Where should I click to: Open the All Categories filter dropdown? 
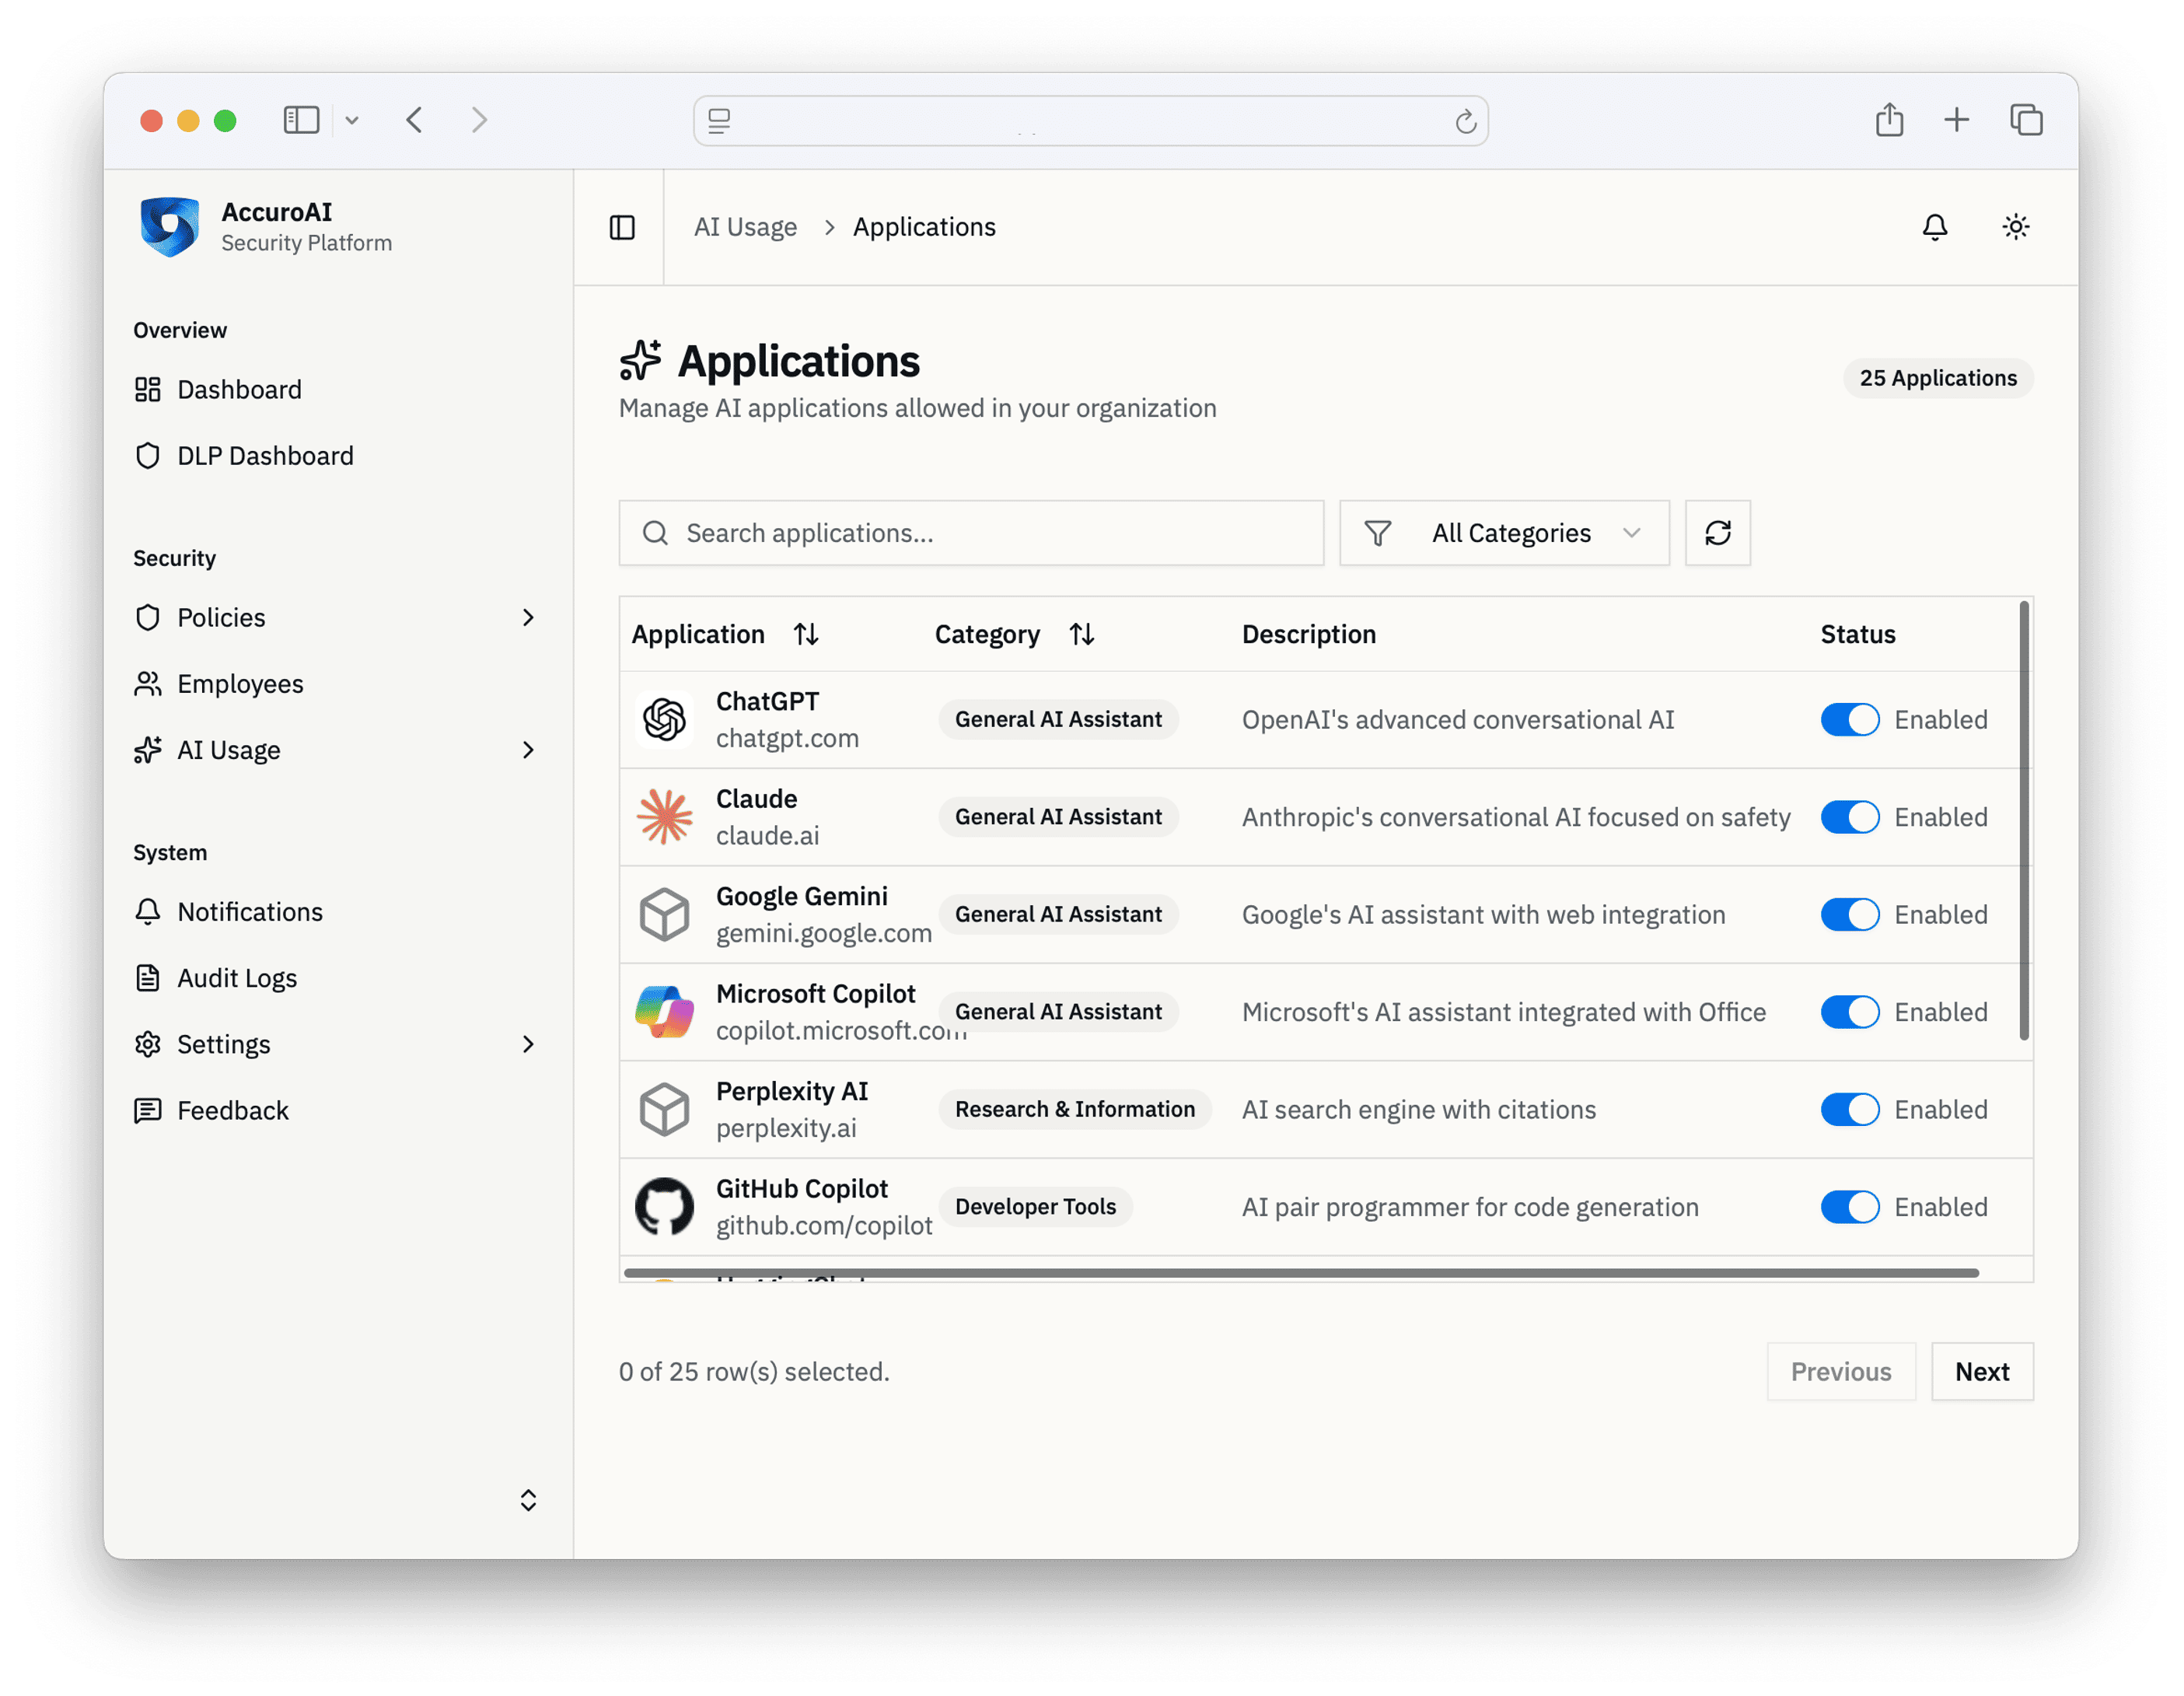pos(1504,533)
